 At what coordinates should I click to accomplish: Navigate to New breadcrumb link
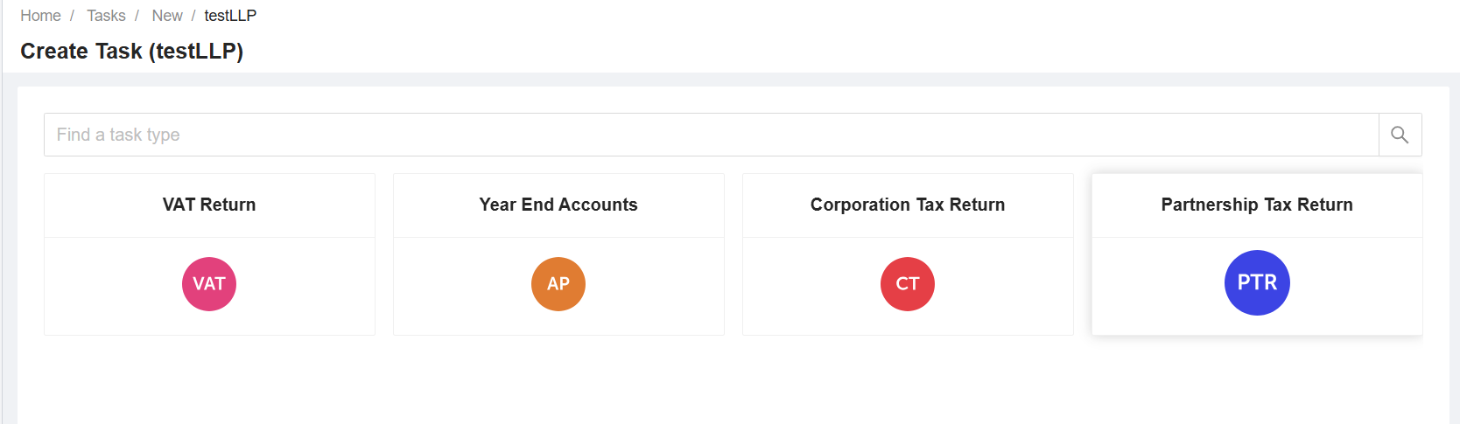[167, 16]
